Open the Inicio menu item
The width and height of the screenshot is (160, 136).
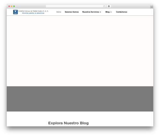(x=59, y=12)
